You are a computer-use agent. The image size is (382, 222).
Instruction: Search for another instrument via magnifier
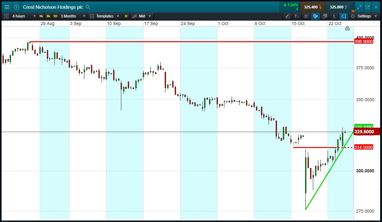(x=88, y=7)
